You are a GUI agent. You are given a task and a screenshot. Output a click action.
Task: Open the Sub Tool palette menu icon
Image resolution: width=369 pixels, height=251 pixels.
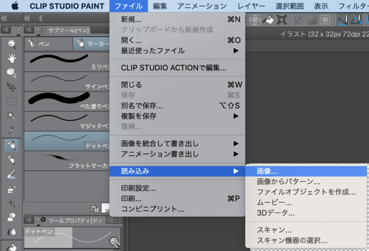click(29, 30)
